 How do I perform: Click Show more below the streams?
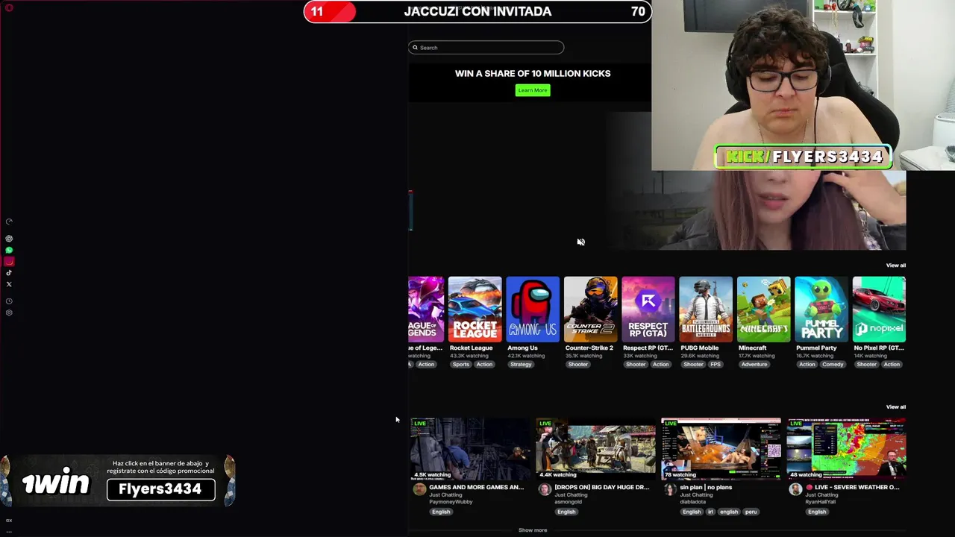(533, 530)
